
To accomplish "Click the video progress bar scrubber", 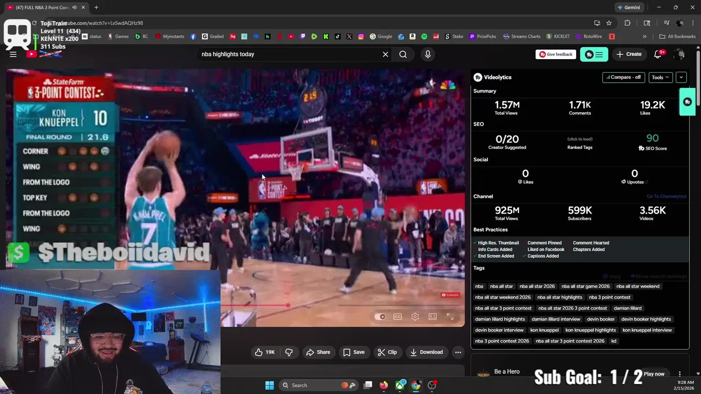I will pyautogui.click(x=288, y=305).
